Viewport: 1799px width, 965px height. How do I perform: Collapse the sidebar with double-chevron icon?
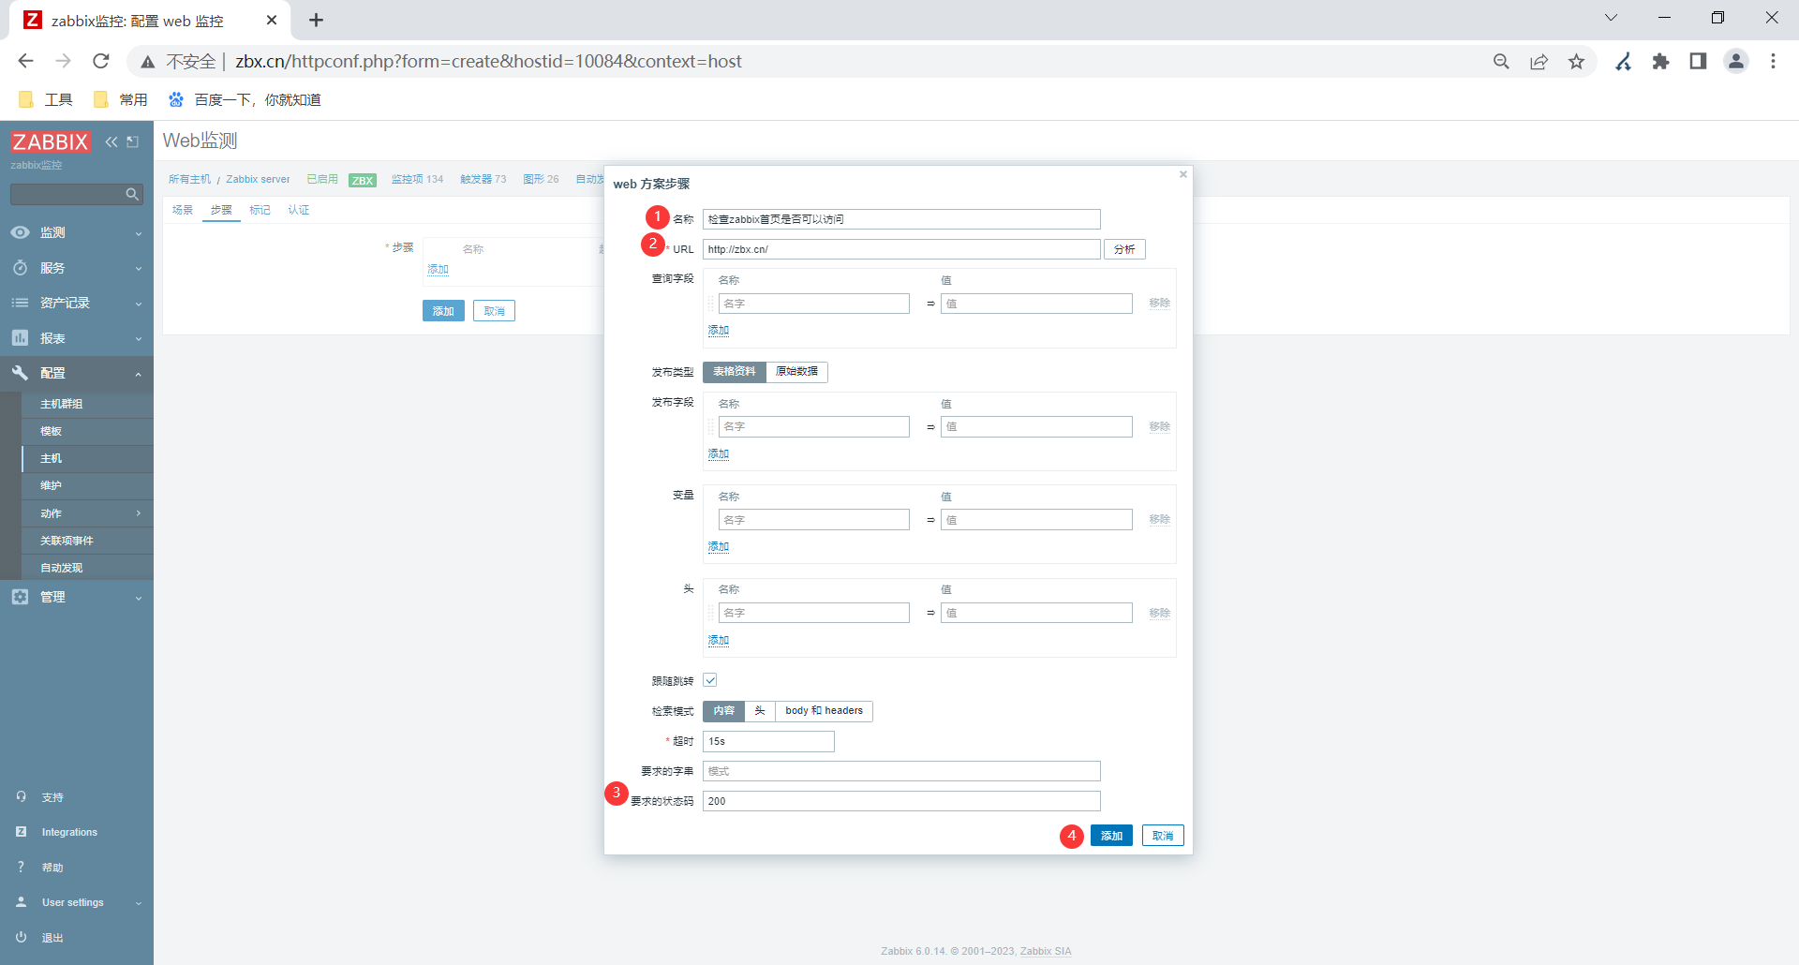coord(112,141)
